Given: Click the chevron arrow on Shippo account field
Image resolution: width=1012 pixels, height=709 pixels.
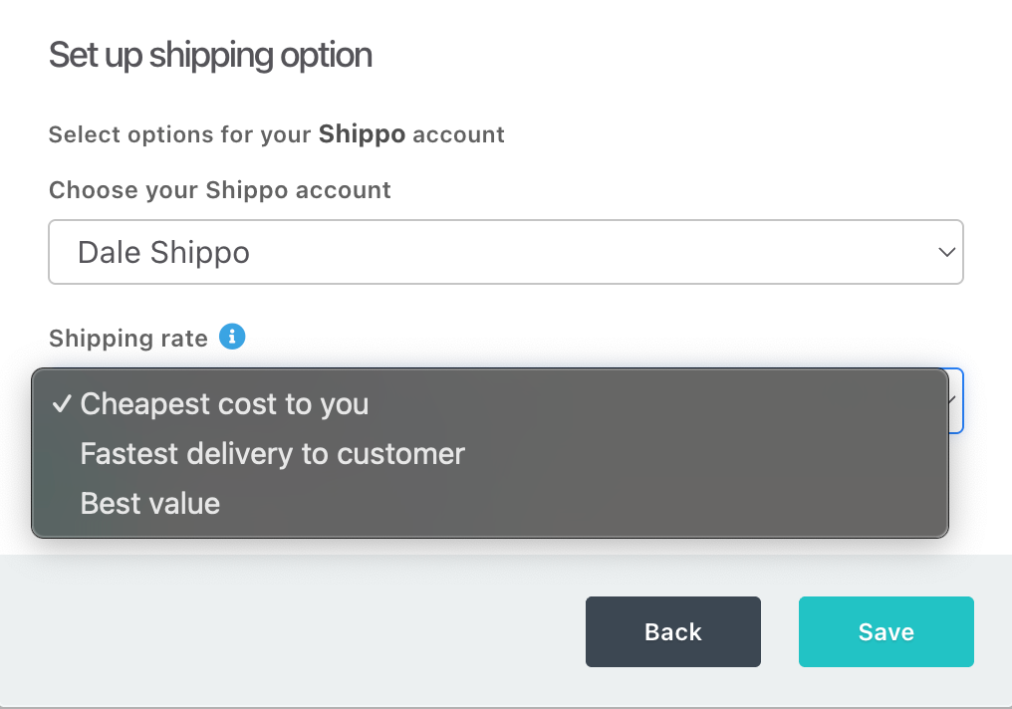Looking at the screenshot, I should (946, 253).
